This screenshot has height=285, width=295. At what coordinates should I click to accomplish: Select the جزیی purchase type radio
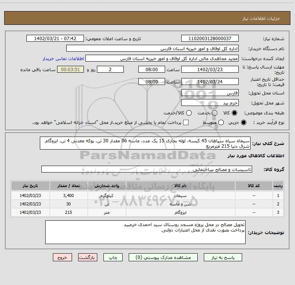pyautogui.click(x=244, y=122)
